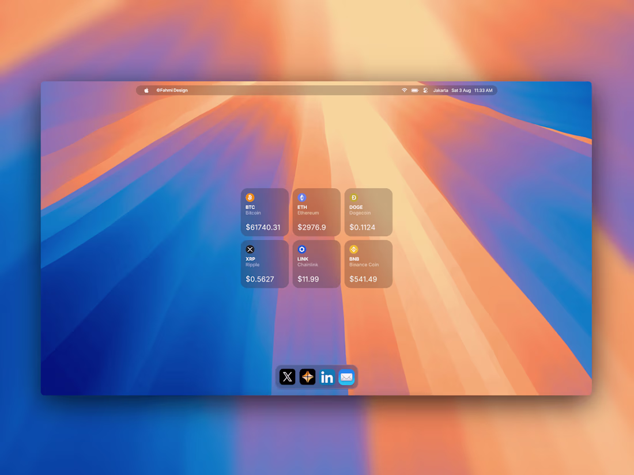Select the Sat 3 Aug date in menu bar
634x475 pixels.
point(461,90)
